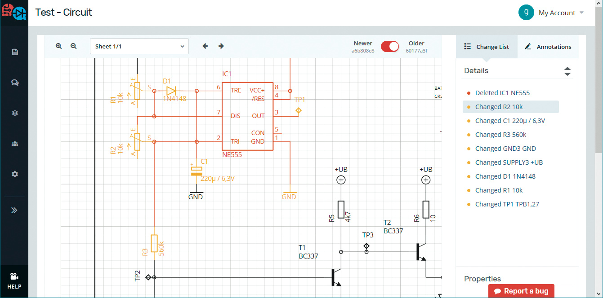603x298 pixels.
Task: Go to next change with right arrow
Action: point(221,46)
